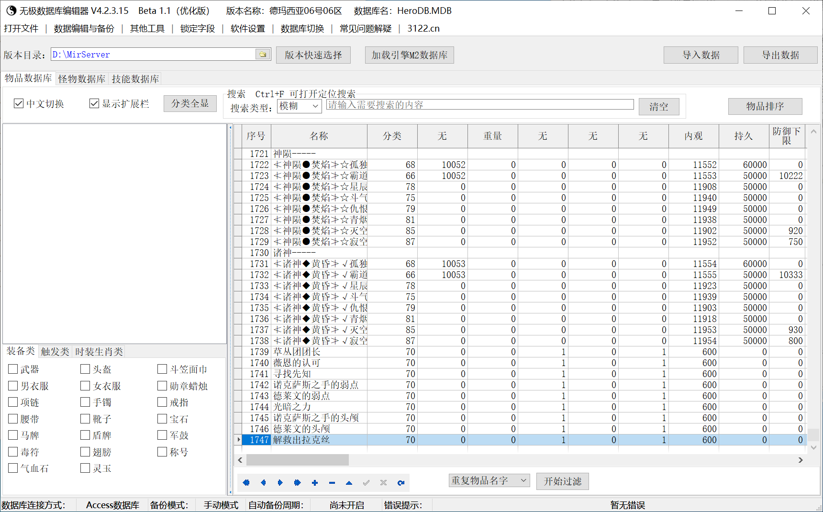Go to previous record navigator arrow

263,483
